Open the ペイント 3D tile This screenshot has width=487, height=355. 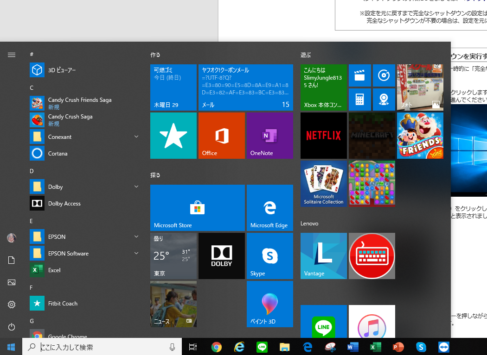(270, 304)
